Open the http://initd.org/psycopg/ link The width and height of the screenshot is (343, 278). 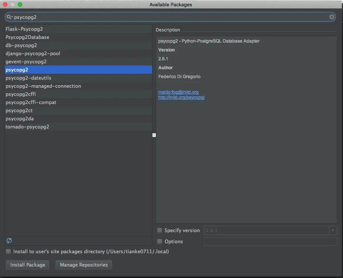[182, 97]
